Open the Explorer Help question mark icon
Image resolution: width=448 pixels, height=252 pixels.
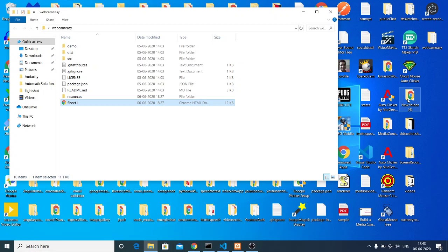tap(334, 20)
